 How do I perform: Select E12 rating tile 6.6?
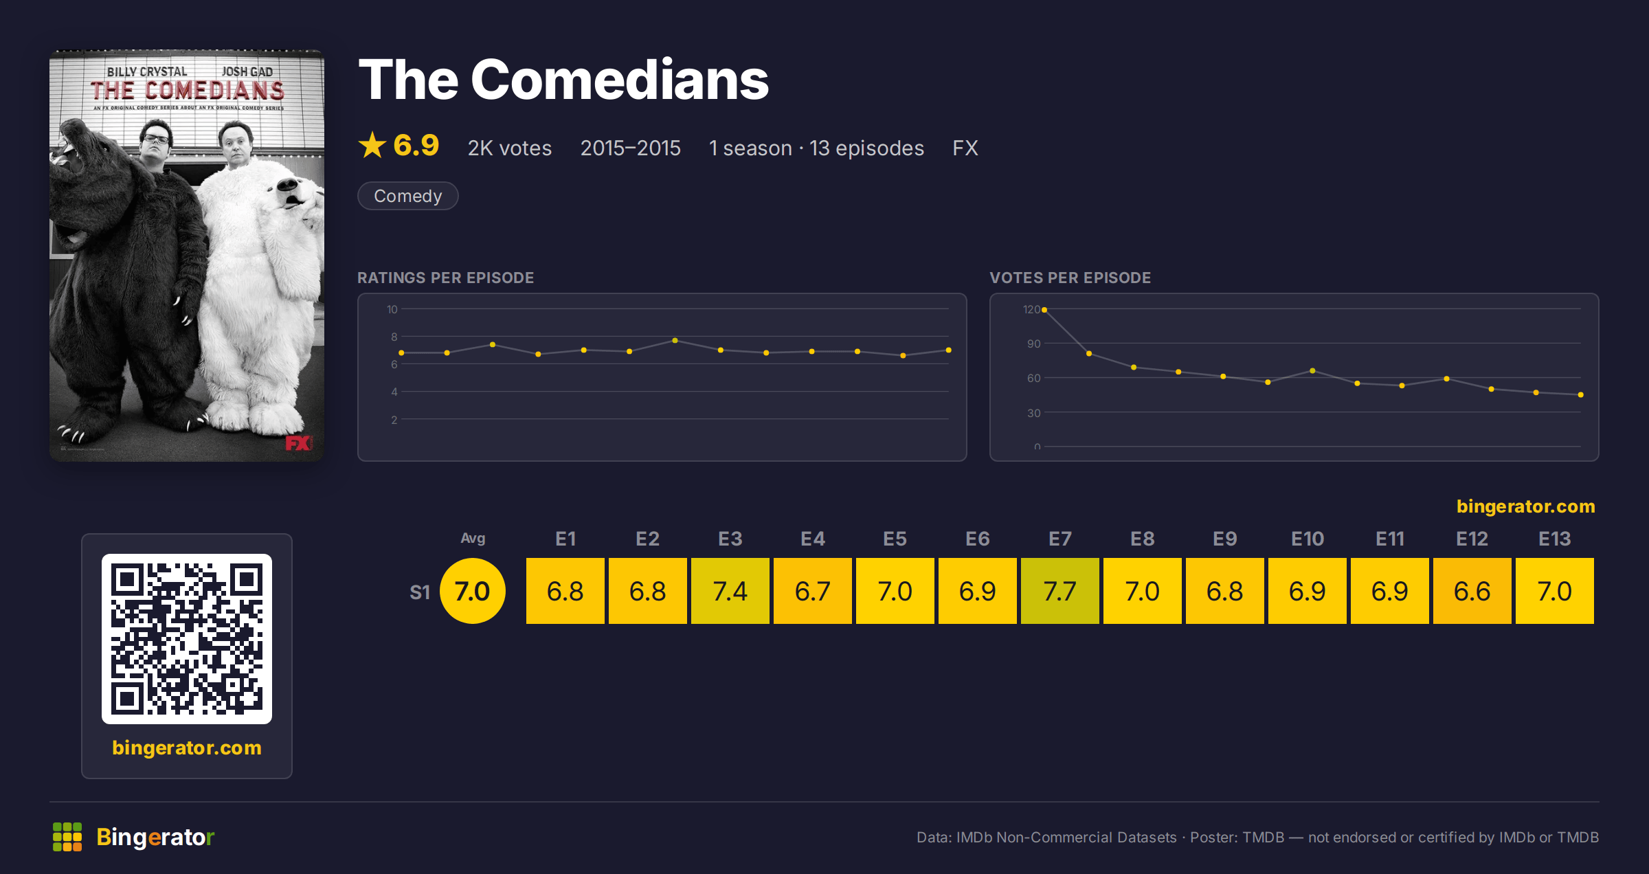click(1472, 591)
